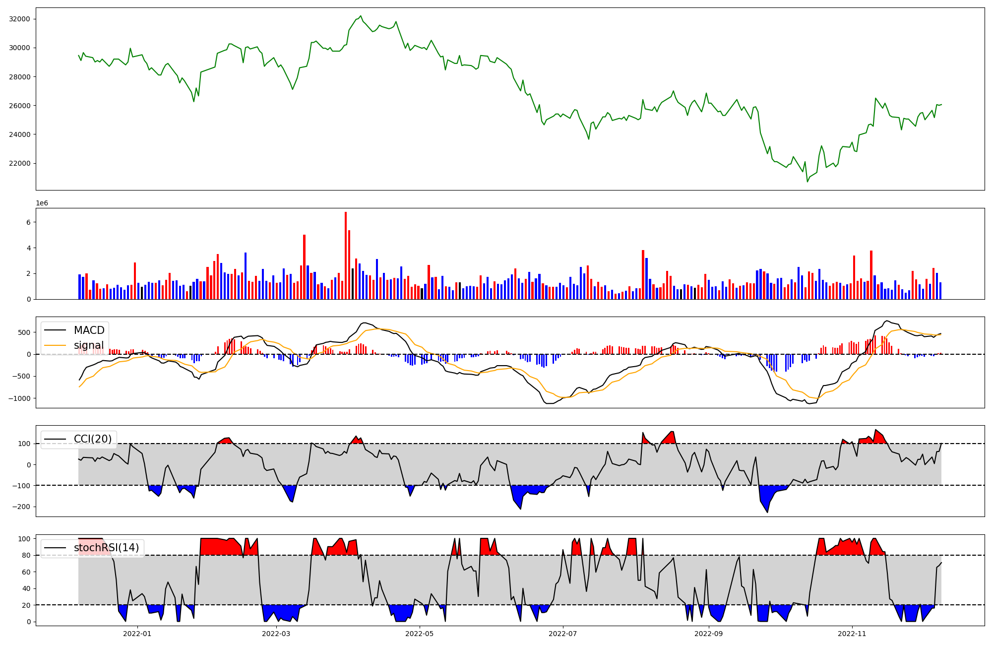Click the 22000 price axis label
The height and width of the screenshot is (645, 992).
tap(19, 163)
